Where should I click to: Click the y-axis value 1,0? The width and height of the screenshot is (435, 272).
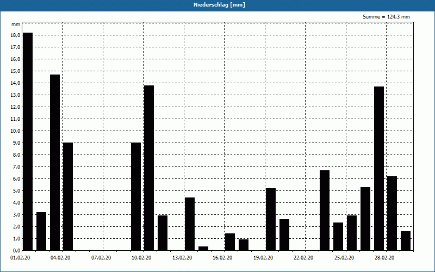(x=16, y=238)
